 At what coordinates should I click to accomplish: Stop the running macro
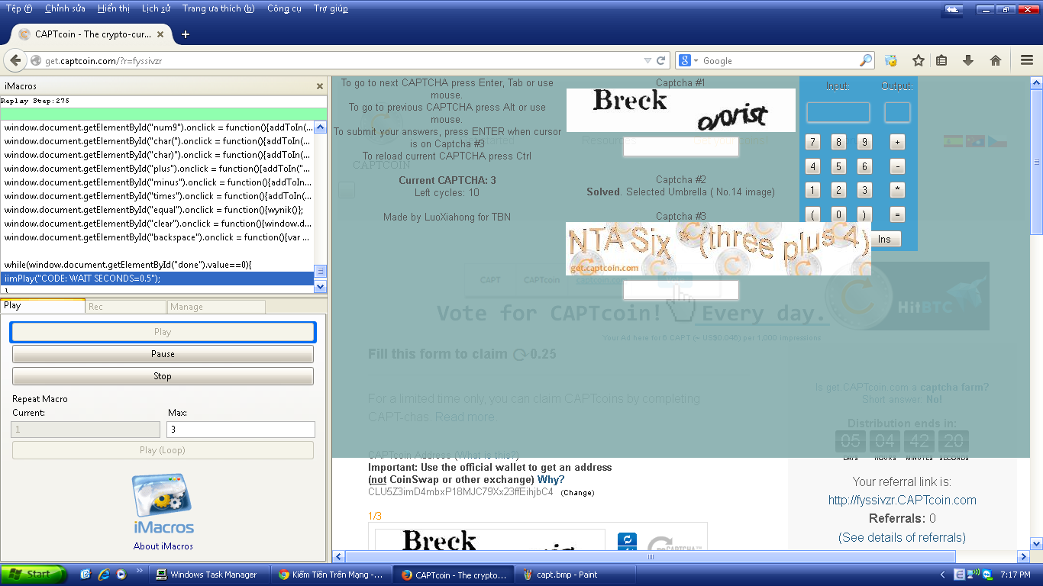pos(163,376)
